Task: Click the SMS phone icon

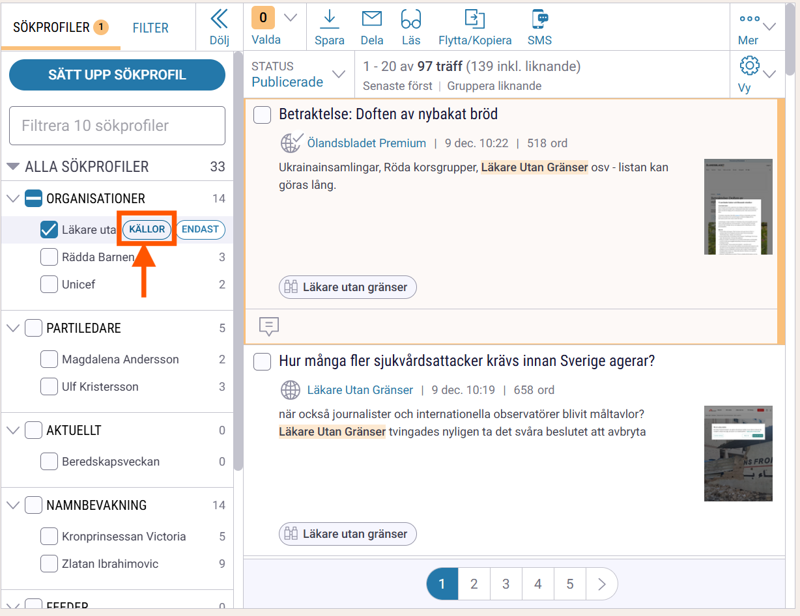Action: (x=539, y=19)
